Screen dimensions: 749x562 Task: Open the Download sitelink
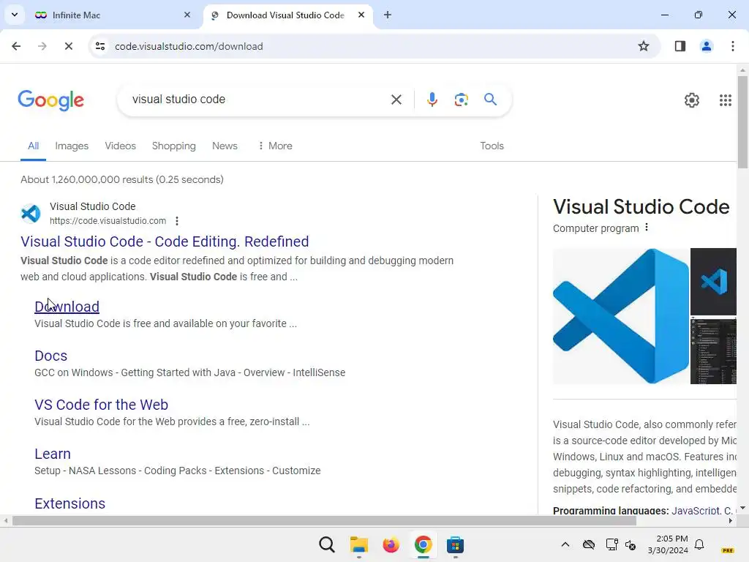point(67,307)
